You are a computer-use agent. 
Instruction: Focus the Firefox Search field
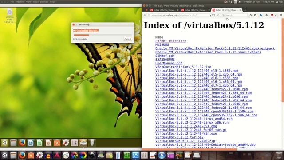tap(234, 15)
